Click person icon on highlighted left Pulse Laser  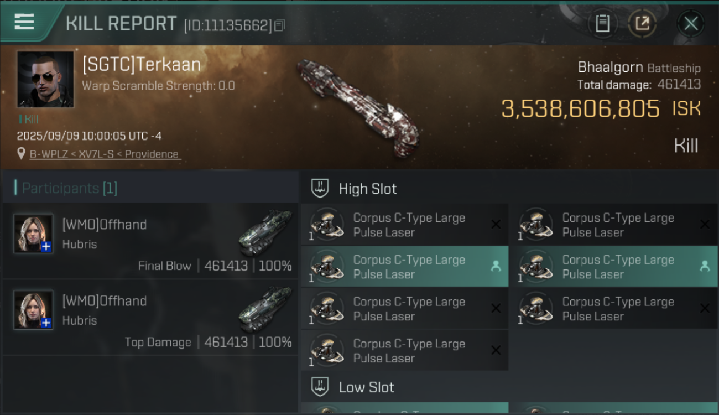[x=496, y=266]
